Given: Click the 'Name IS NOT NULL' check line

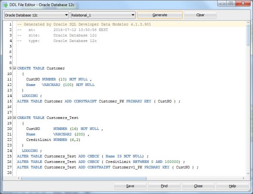Looking at the screenshot, I should [83, 156].
